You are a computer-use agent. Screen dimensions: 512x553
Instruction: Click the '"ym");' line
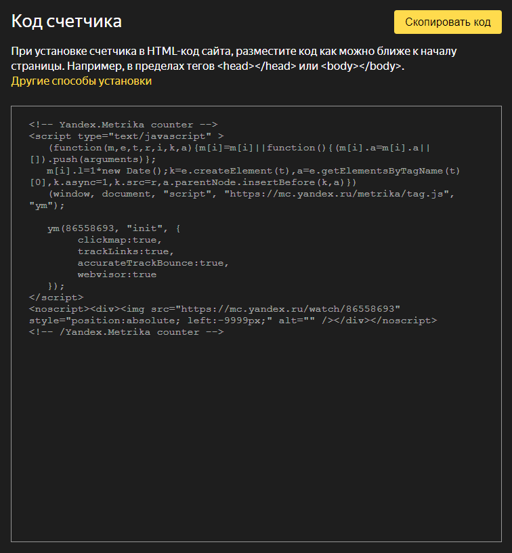[x=47, y=205]
